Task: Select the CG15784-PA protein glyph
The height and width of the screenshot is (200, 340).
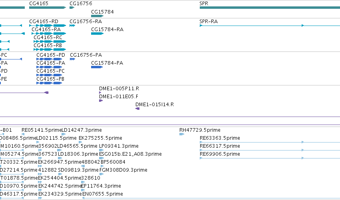Action: pyautogui.click(x=97, y=67)
